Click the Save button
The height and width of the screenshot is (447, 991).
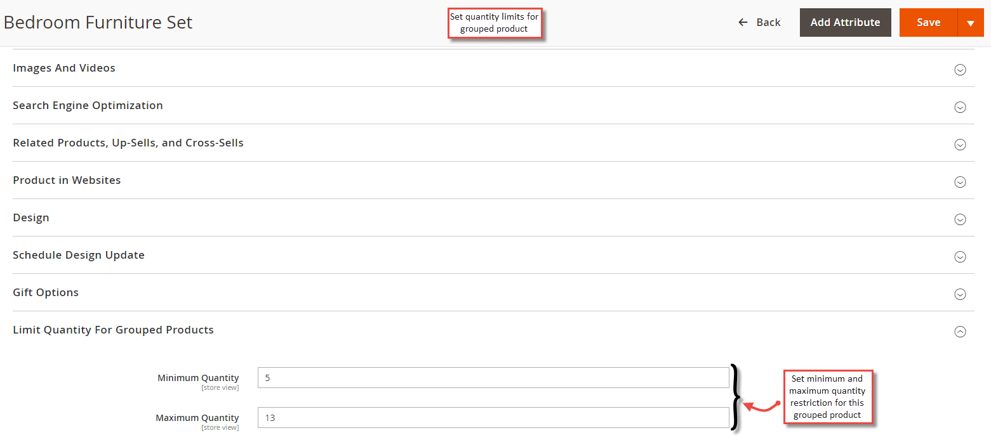click(x=928, y=22)
